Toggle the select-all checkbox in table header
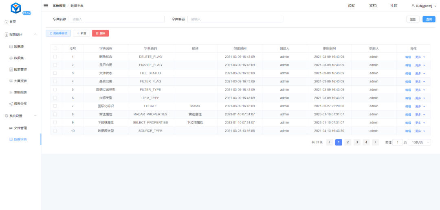 pyautogui.click(x=55, y=48)
